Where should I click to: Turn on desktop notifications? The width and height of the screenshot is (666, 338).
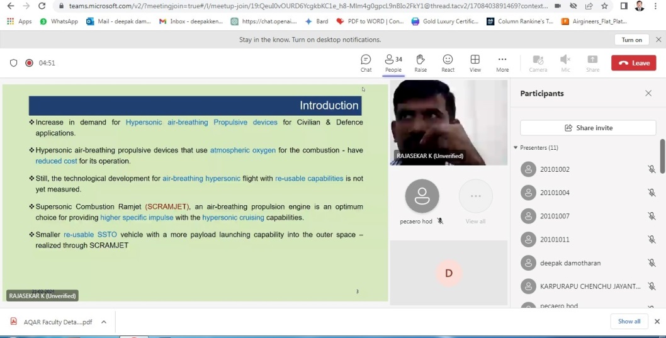pos(631,40)
